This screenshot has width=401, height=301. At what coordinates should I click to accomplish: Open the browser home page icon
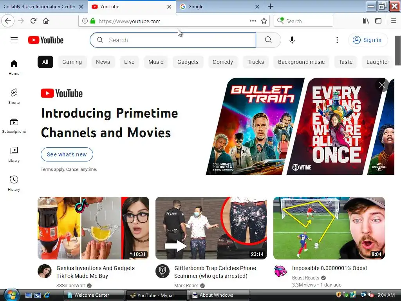pos(46,21)
